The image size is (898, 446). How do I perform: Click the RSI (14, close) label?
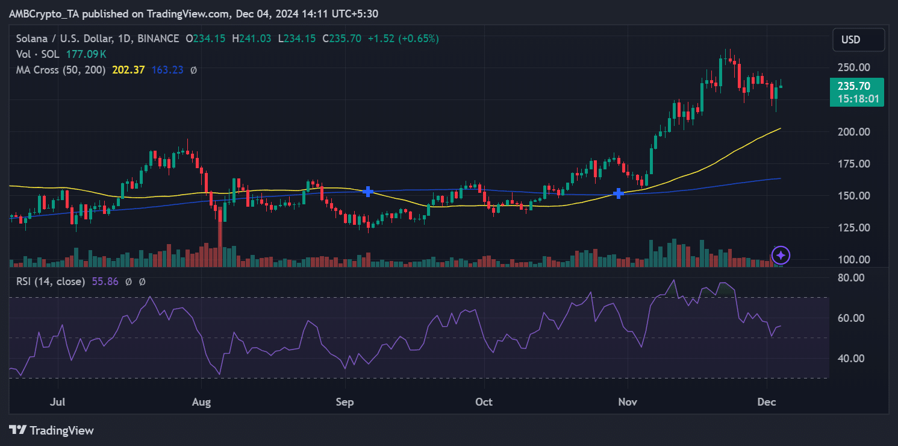click(51, 281)
